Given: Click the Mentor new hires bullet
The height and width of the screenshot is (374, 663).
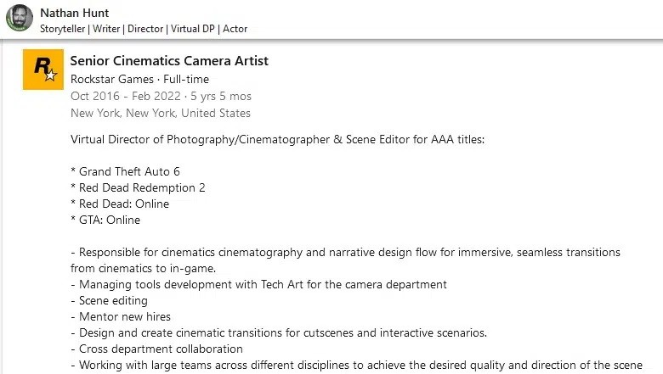Looking at the screenshot, I should 121,316.
